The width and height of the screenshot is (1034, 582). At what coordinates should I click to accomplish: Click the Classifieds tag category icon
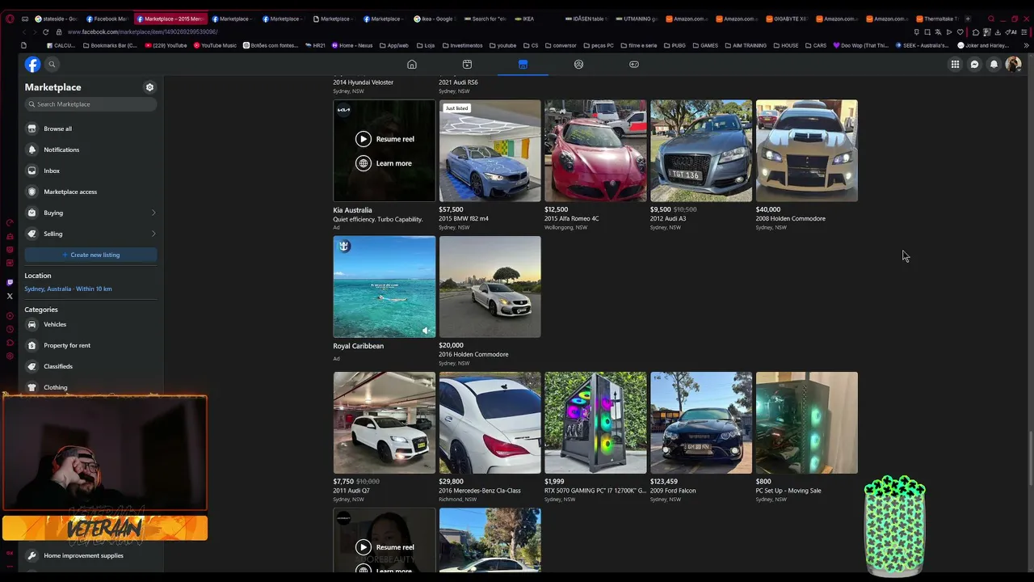click(x=32, y=366)
